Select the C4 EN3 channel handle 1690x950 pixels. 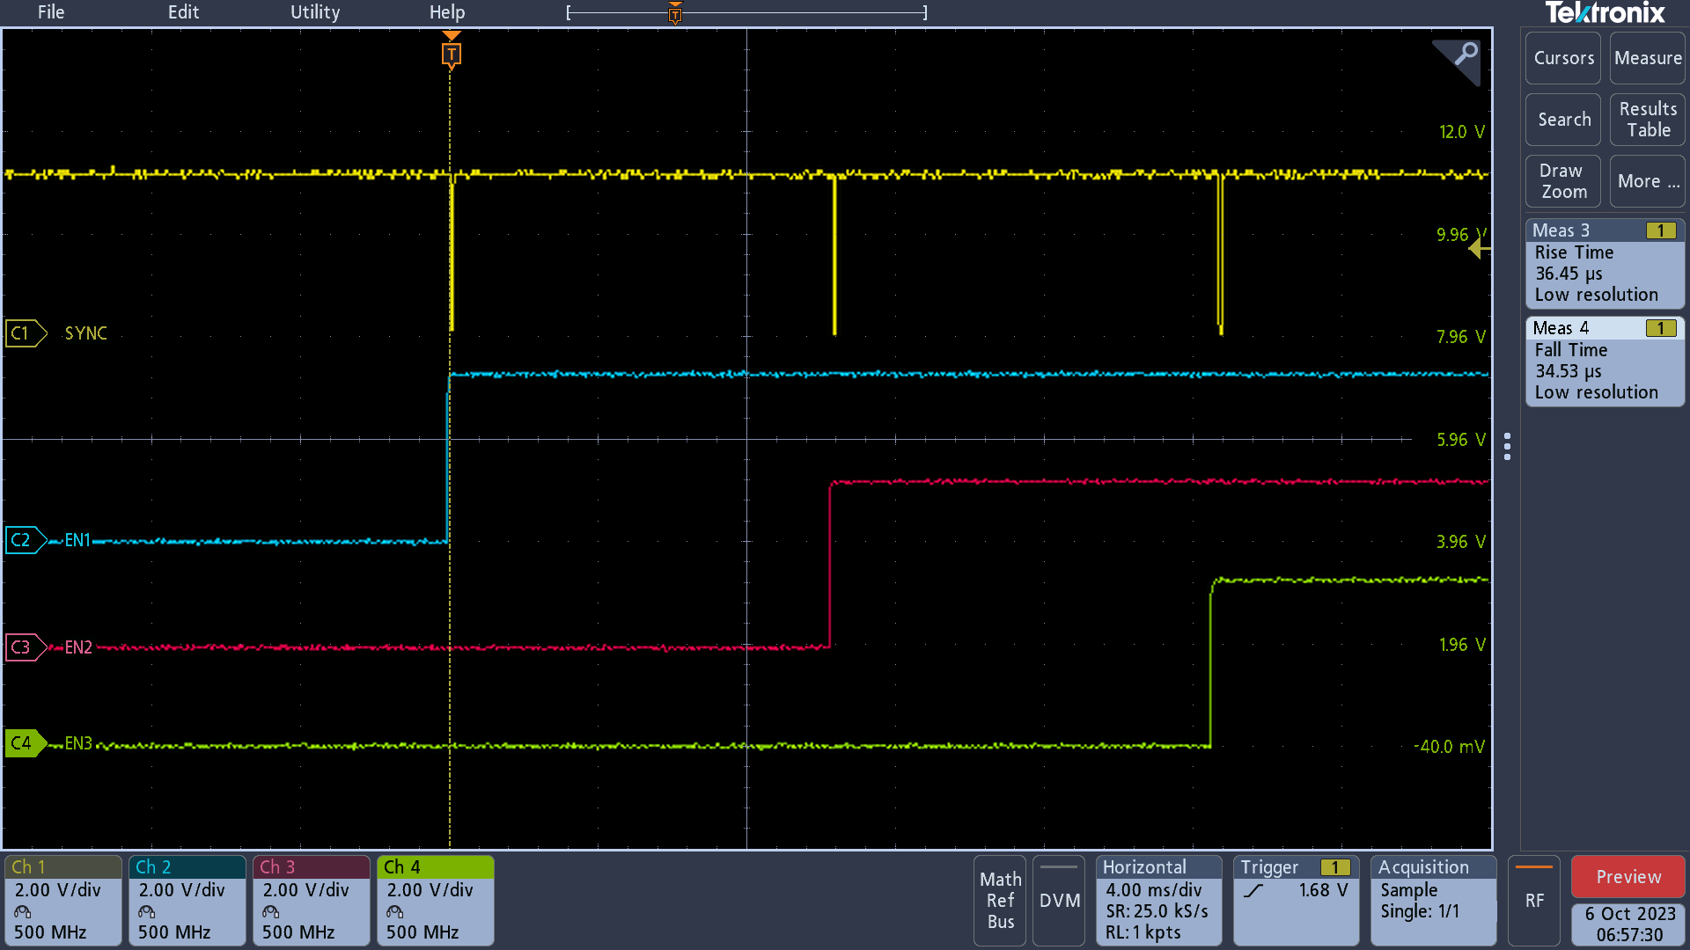coord(25,743)
